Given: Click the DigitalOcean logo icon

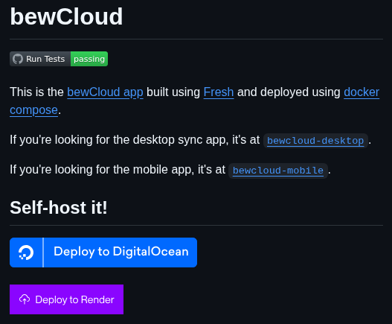Looking at the screenshot, I should click(x=26, y=252).
